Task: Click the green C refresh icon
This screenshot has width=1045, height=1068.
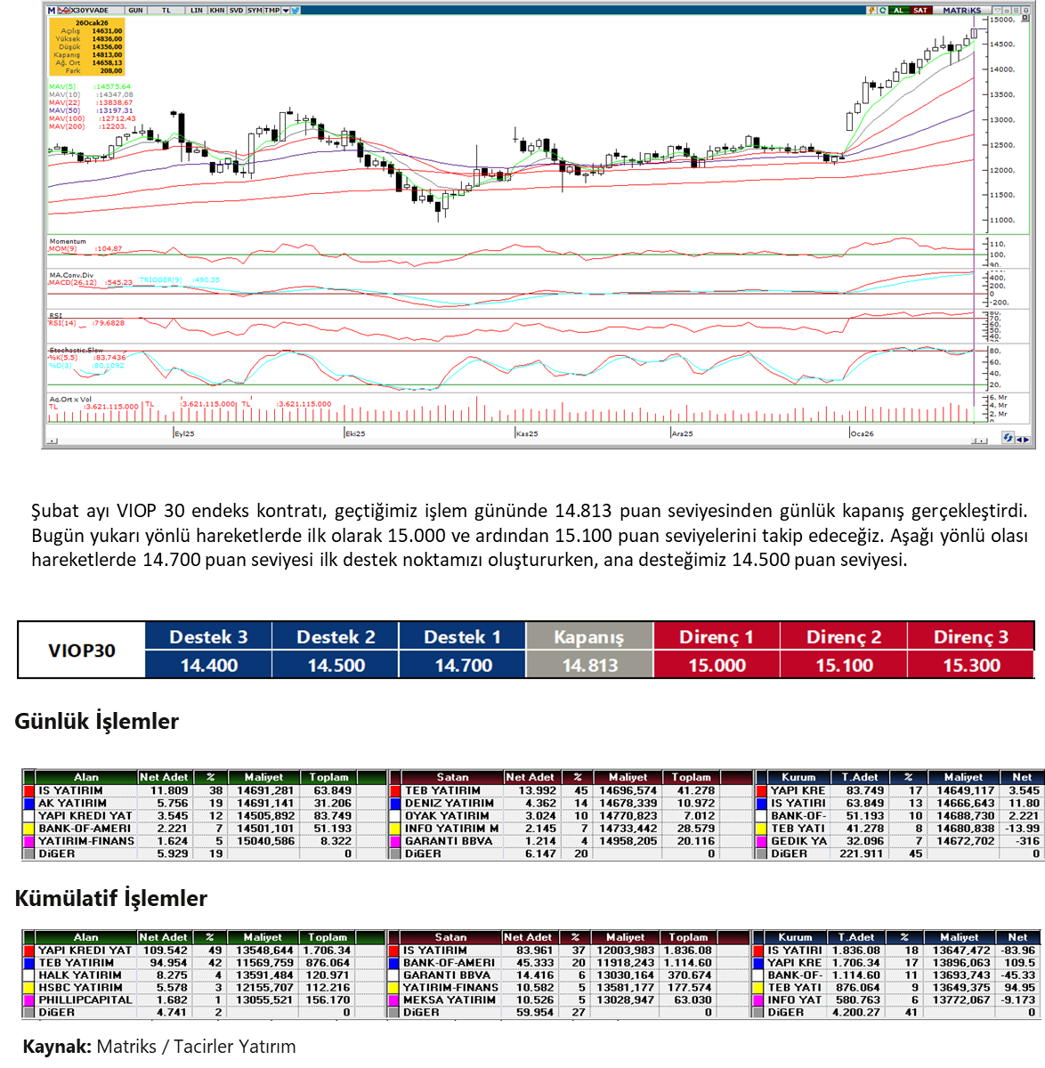Action: click(882, 11)
